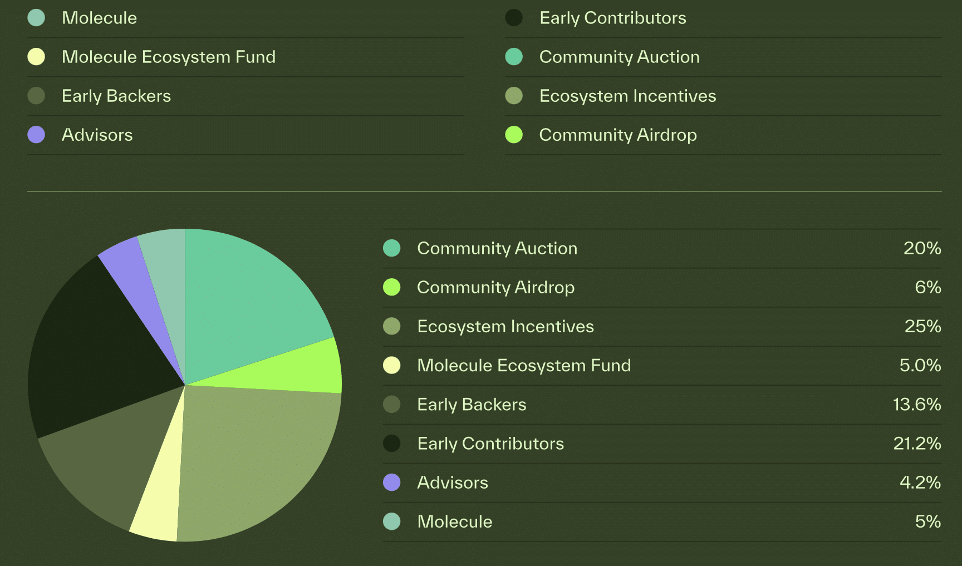Click Ecosystem Incentives dot in table legend
Viewport: 962px width, 566px height.
tap(392, 326)
